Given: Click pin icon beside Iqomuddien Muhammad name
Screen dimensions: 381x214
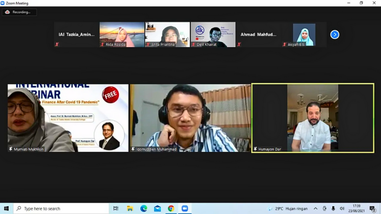Looking at the screenshot, I should (133, 149).
